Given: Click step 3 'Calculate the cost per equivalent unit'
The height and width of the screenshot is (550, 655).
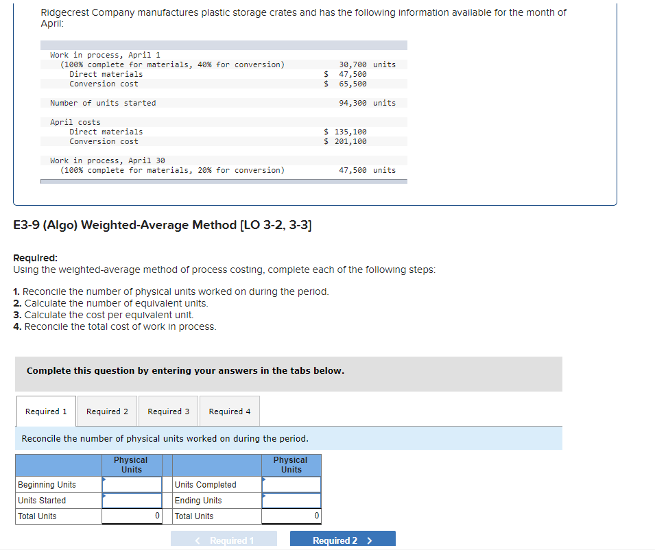Looking at the screenshot, I should pyautogui.click(x=104, y=315).
